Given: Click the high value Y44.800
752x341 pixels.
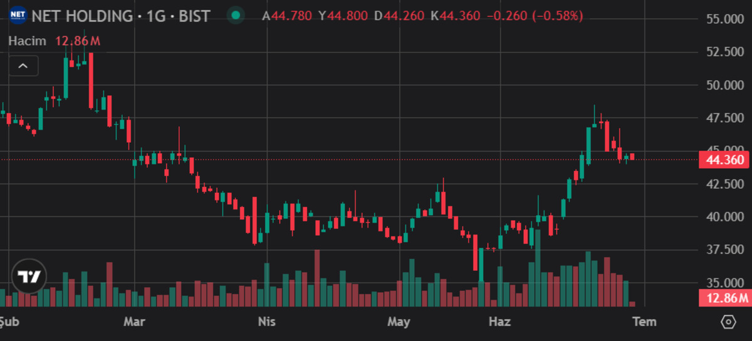Looking at the screenshot, I should click(x=343, y=15).
